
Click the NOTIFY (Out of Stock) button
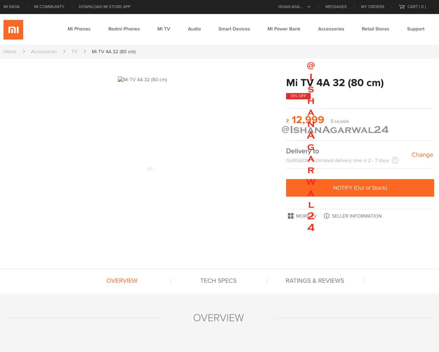[360, 188]
